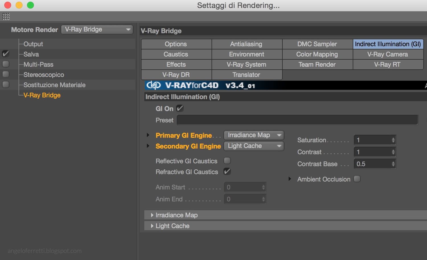Click the Contrast stepper arrows
Viewport: 427px width, 260px height.
[393, 152]
